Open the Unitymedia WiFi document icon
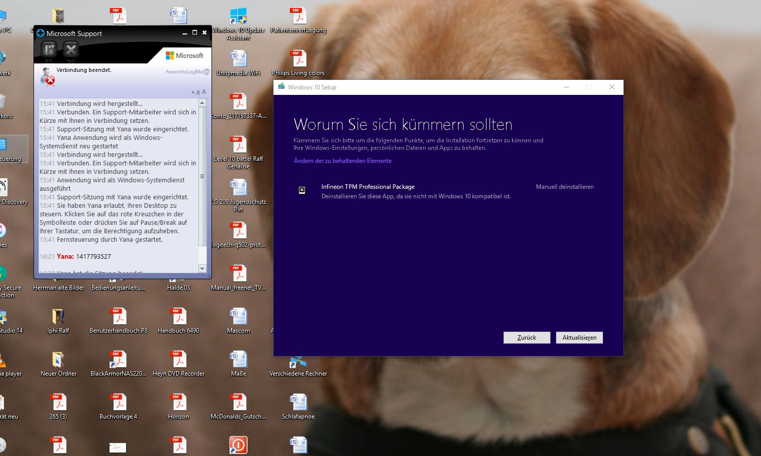 pyautogui.click(x=238, y=63)
